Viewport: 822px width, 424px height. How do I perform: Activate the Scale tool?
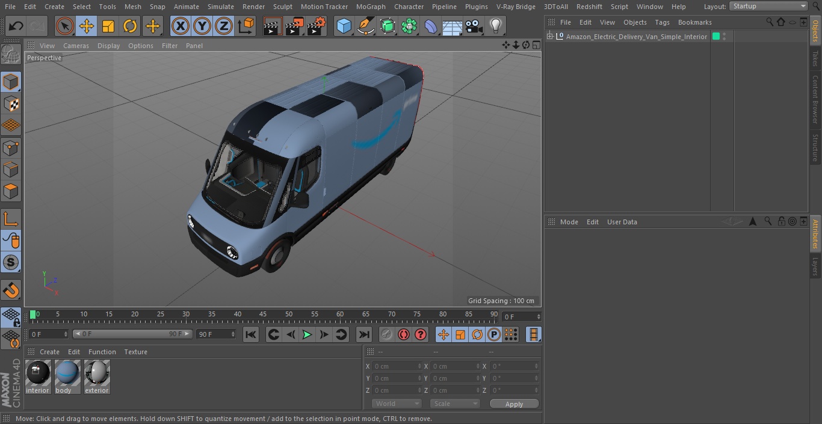(x=108, y=26)
